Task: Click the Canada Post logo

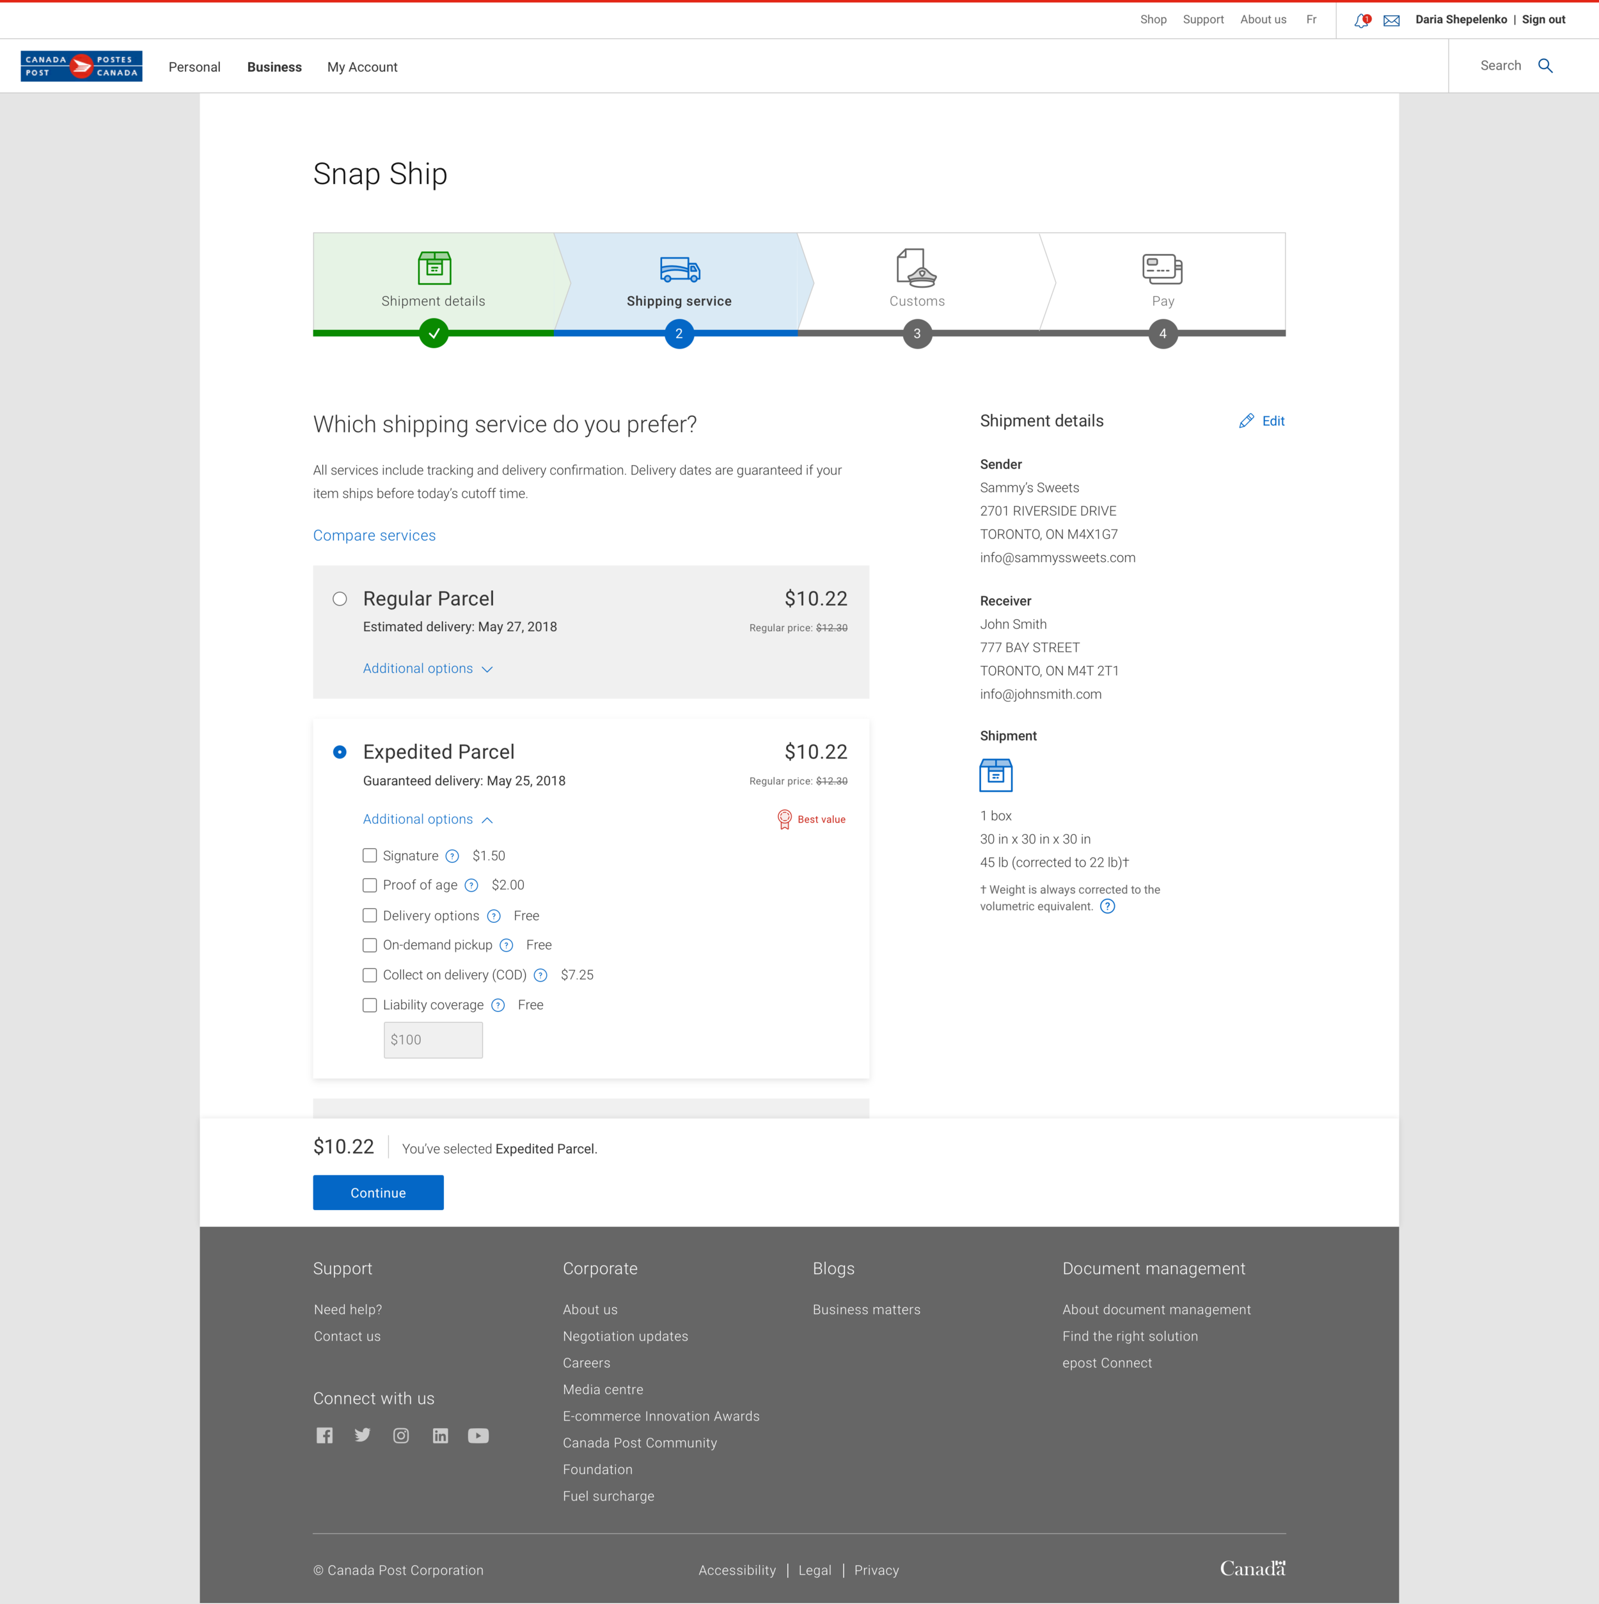Action: click(81, 66)
